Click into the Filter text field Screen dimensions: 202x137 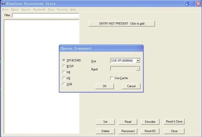click(x=46, y=15)
